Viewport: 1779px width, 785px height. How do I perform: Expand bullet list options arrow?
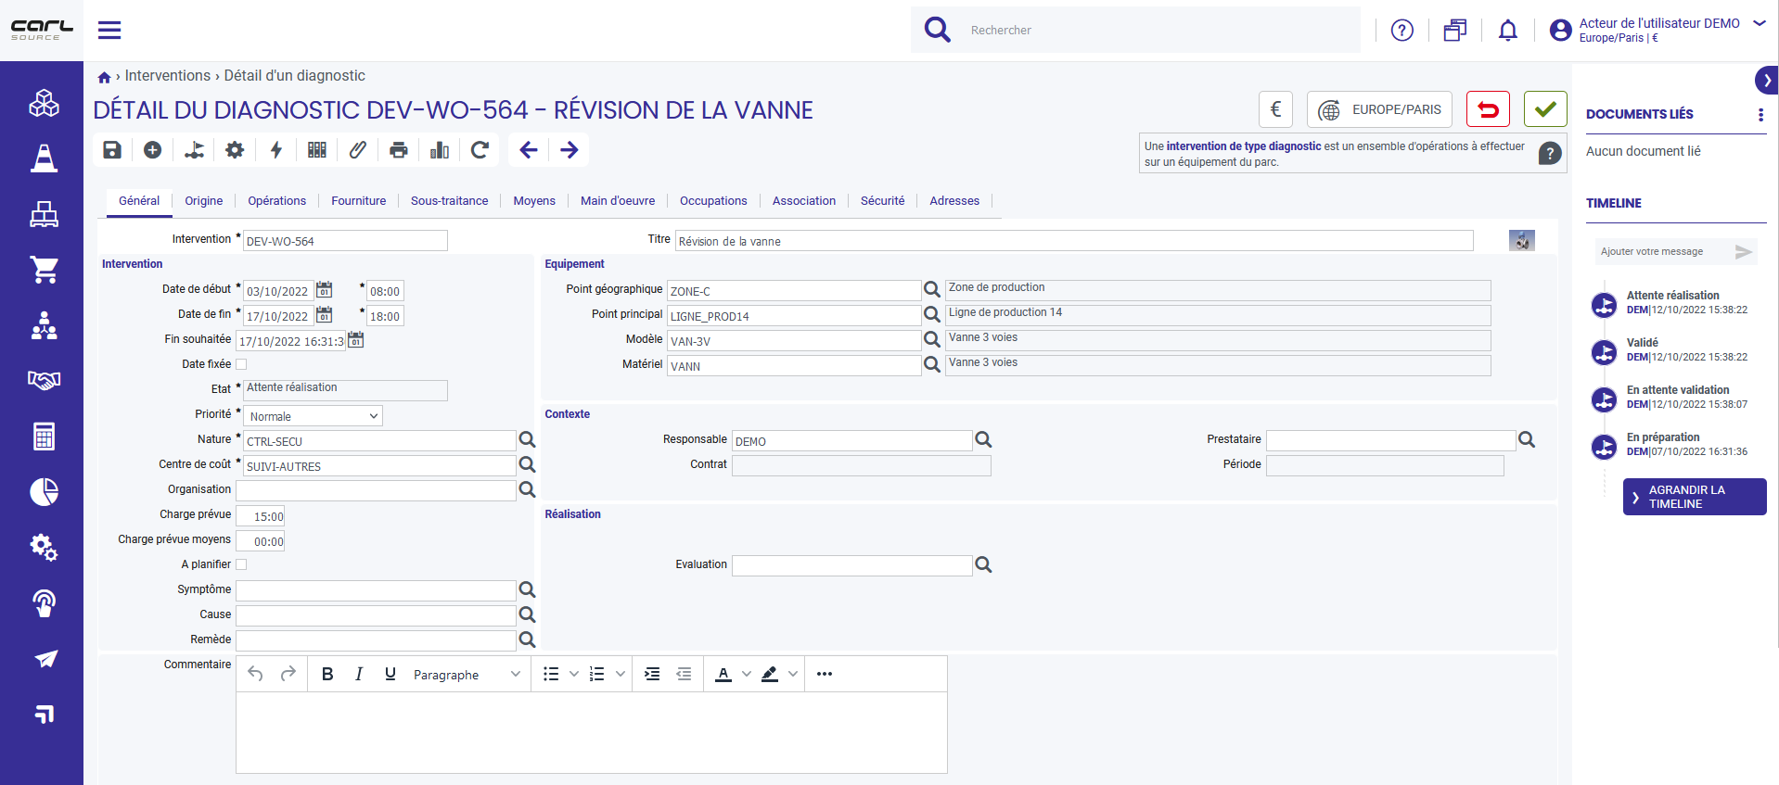[574, 674]
